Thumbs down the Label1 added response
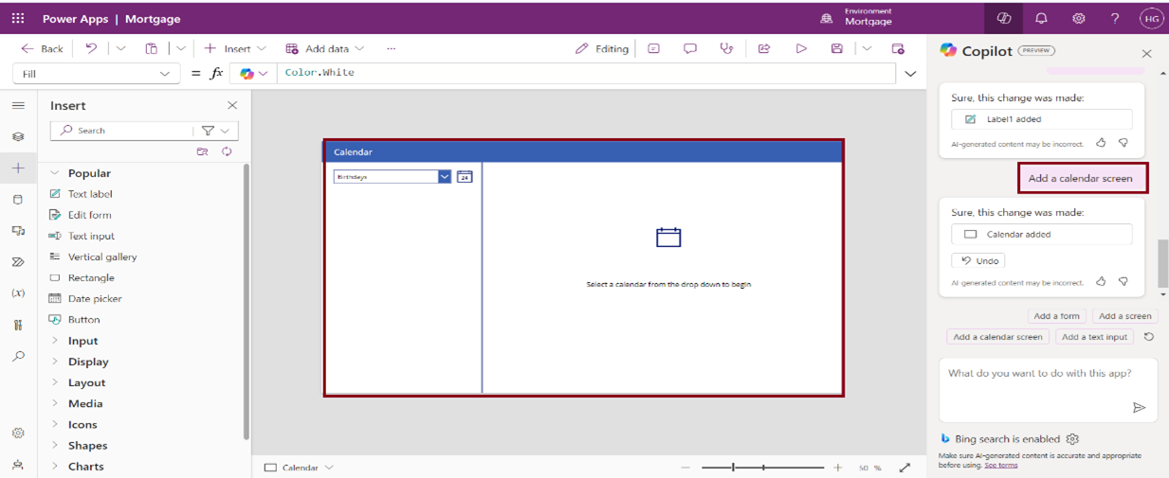The width and height of the screenshot is (1169, 478). [1123, 143]
